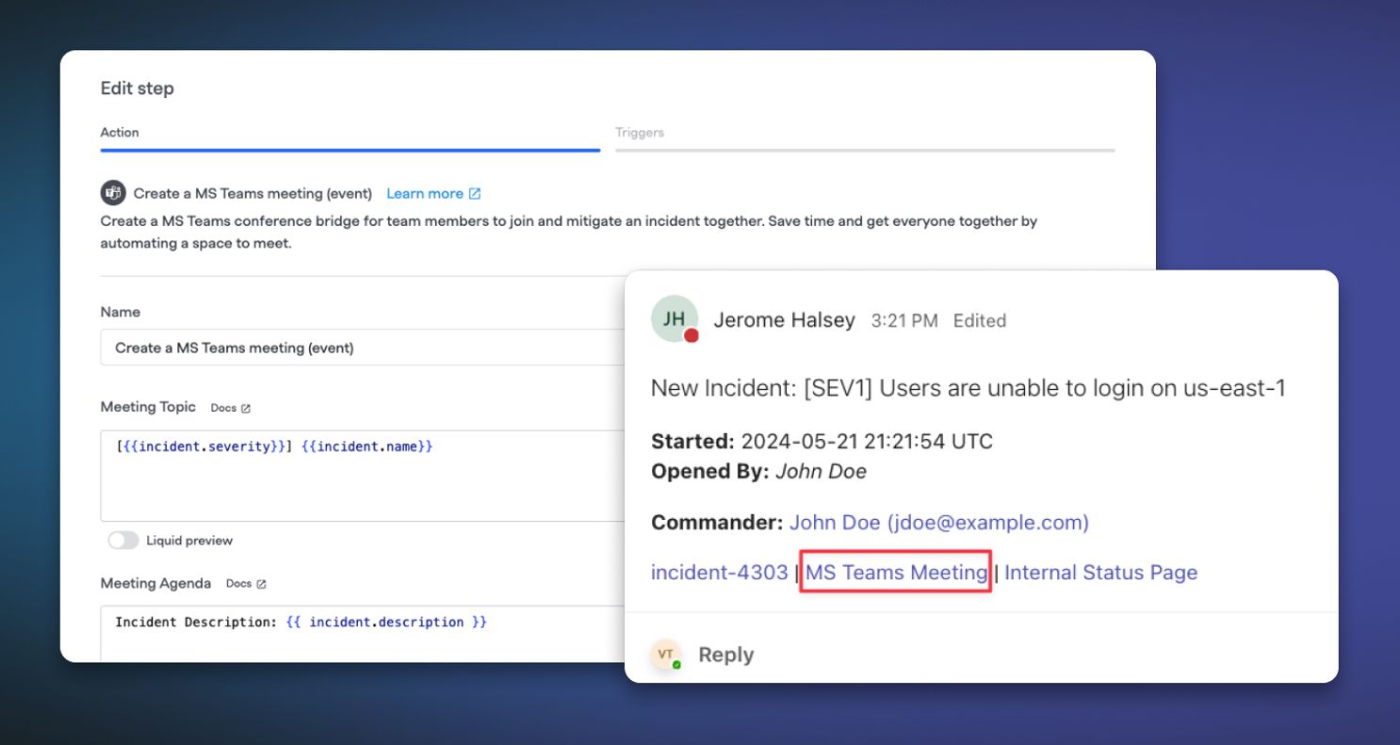Enable the Liquid preview toggle

pyautogui.click(x=122, y=541)
